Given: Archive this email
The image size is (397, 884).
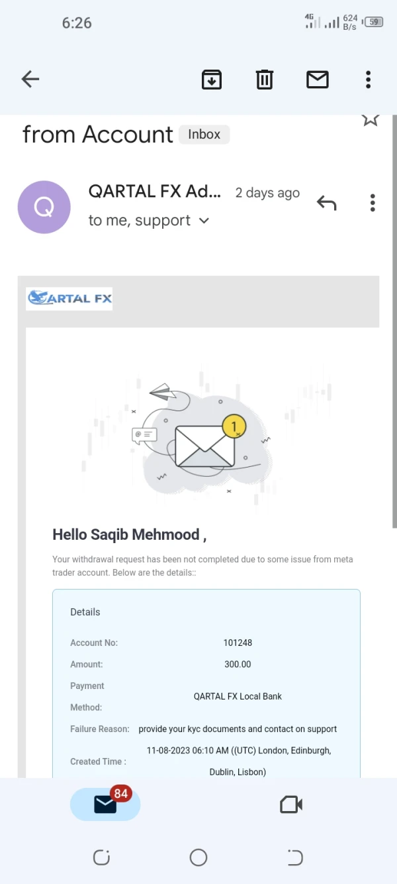Looking at the screenshot, I should (212, 80).
